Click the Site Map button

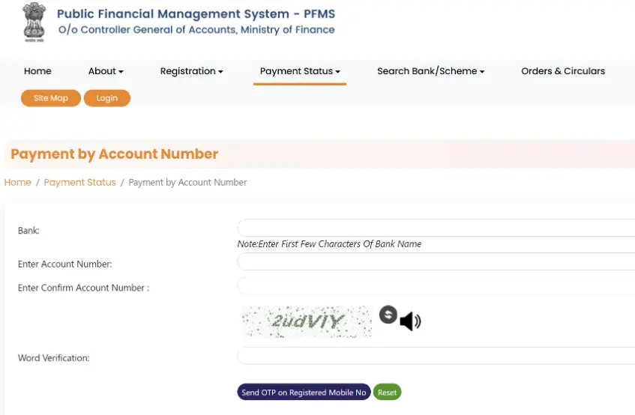click(x=51, y=98)
